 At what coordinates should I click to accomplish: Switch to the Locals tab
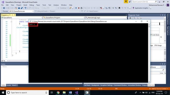pyautogui.click(x=9, y=85)
